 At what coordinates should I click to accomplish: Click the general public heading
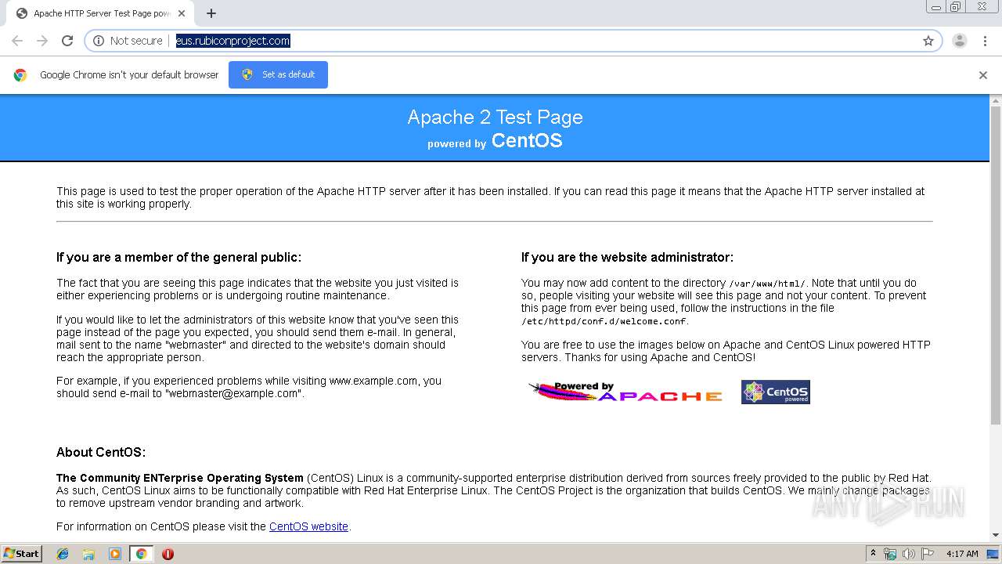(178, 257)
